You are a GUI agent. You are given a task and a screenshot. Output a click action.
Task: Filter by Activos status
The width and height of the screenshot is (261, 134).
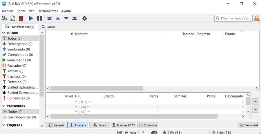[x=21, y=71]
